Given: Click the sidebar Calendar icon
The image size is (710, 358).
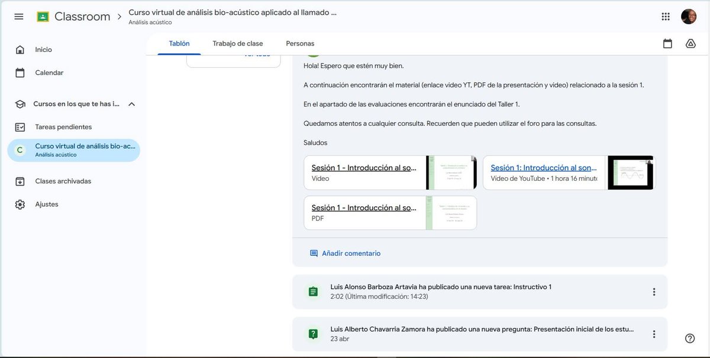Looking at the screenshot, I should 20,73.
